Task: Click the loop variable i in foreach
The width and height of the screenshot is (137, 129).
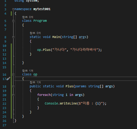Action: click(67, 95)
